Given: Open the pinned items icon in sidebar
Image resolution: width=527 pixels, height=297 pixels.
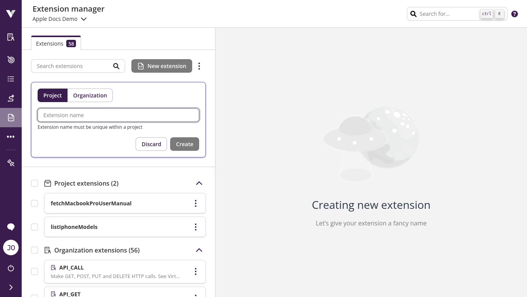Looking at the screenshot, I should coord(11,163).
